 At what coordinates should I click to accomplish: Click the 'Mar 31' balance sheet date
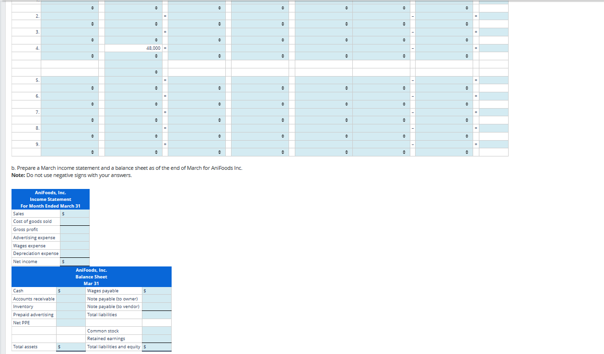coord(91,283)
